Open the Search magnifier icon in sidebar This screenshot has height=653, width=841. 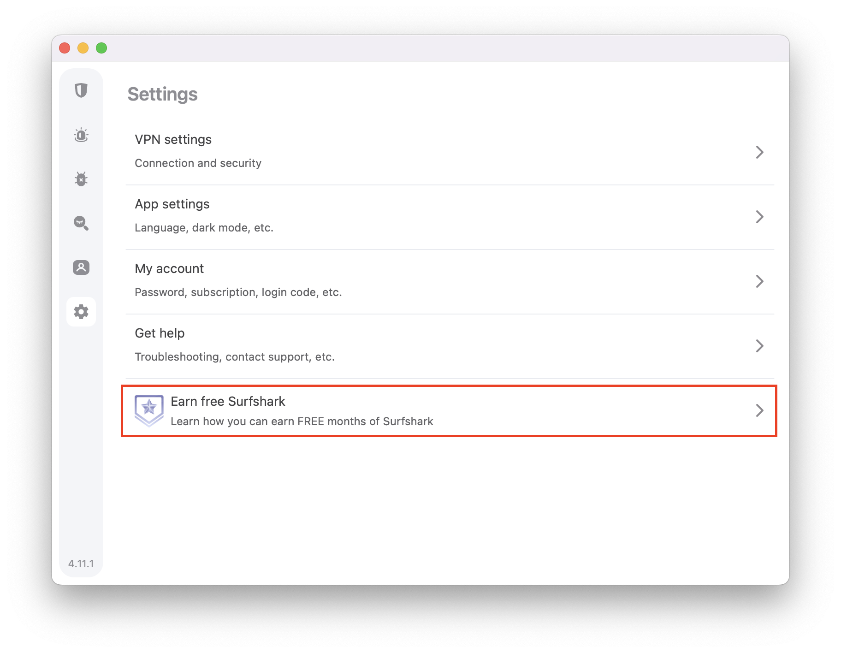(81, 223)
